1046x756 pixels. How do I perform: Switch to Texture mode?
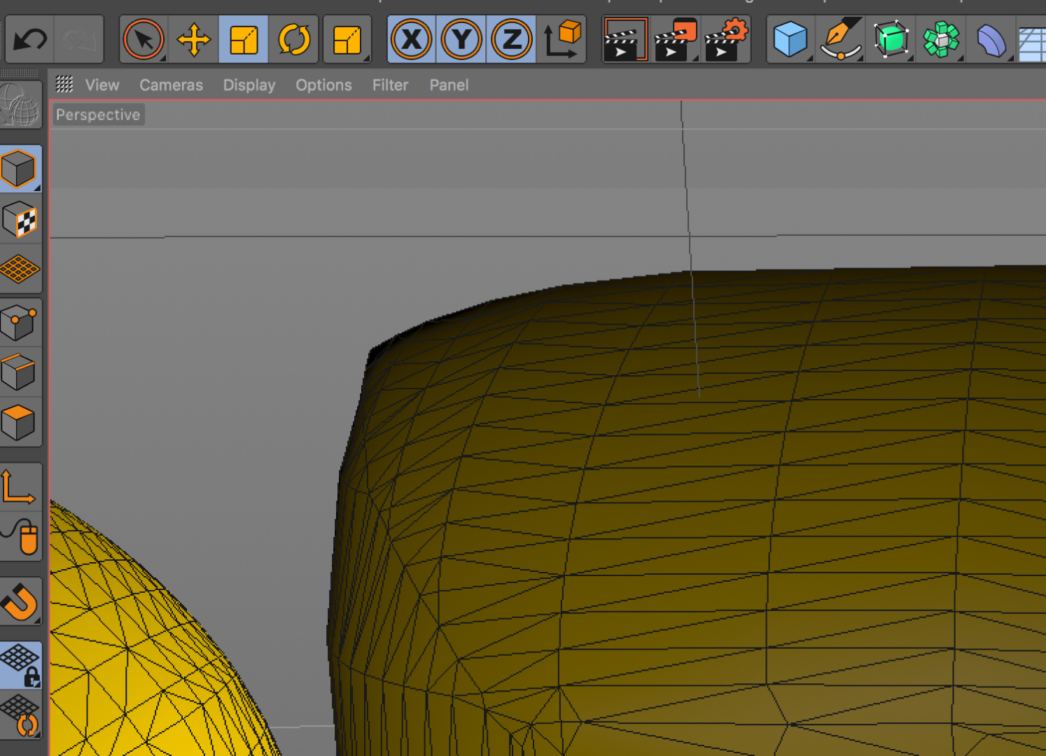point(20,219)
